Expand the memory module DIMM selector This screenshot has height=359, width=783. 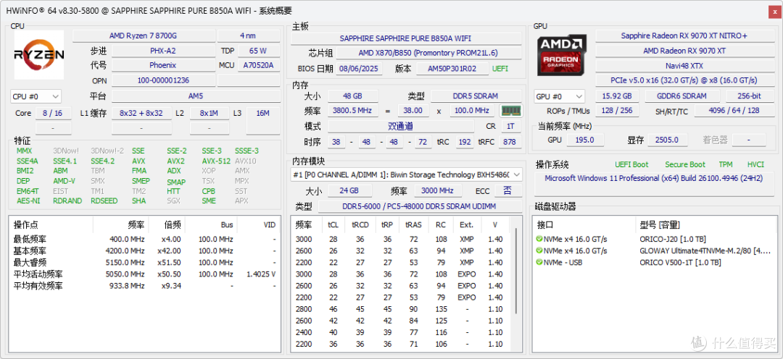click(407, 175)
